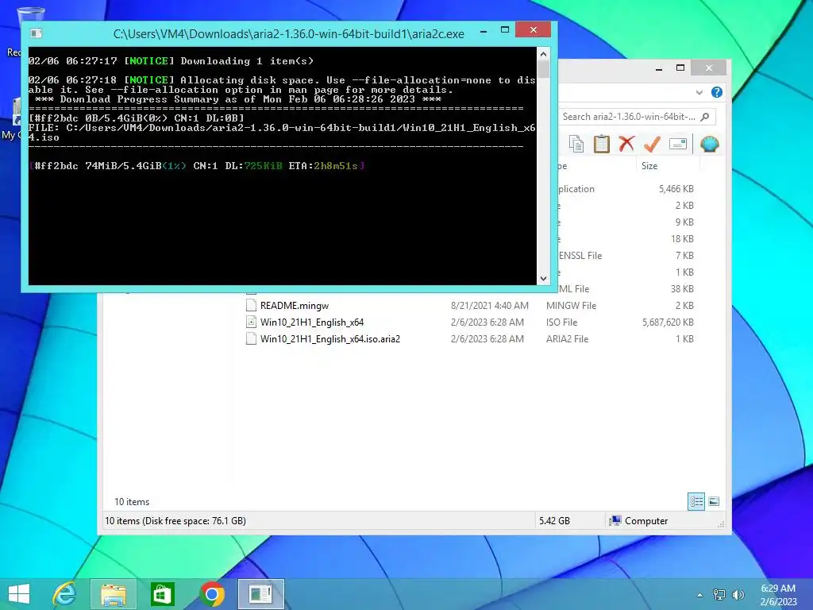Select the Win10_21H1_English_x64 ISO file

(x=311, y=322)
